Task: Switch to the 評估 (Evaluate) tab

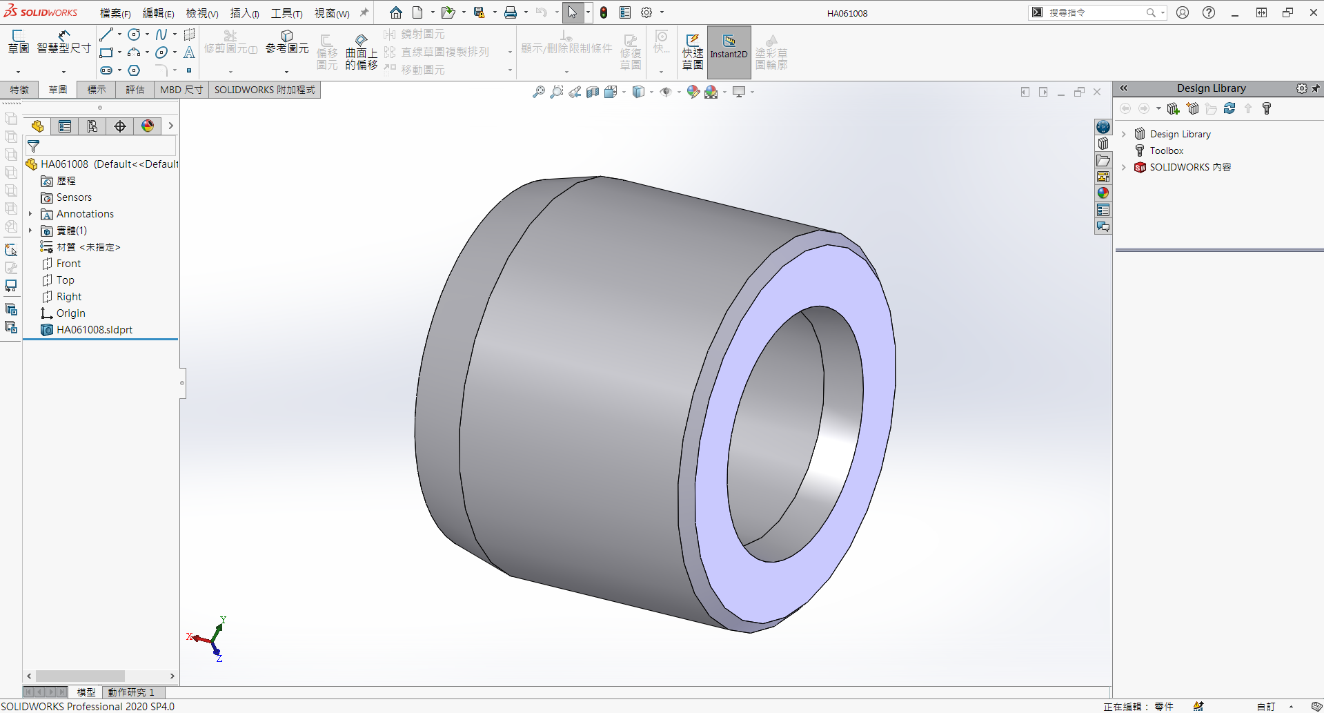Action: pyautogui.click(x=135, y=90)
